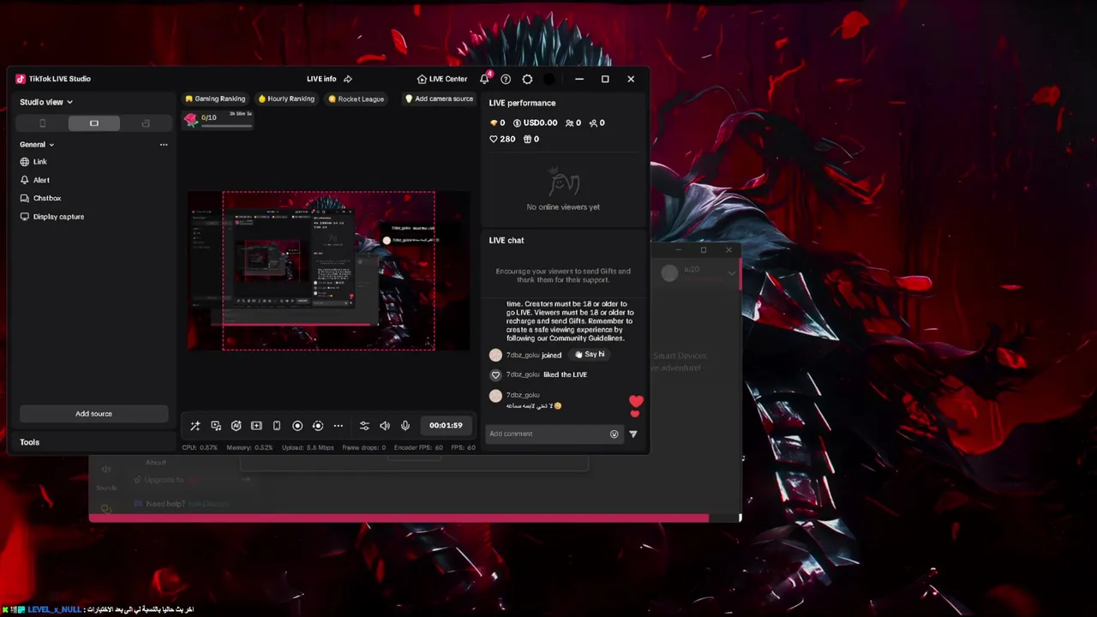Click the stream preview canvas
Viewport: 1097px width, 617px height.
click(x=328, y=271)
